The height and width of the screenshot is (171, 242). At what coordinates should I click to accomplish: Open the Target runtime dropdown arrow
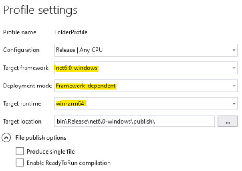pos(234,104)
